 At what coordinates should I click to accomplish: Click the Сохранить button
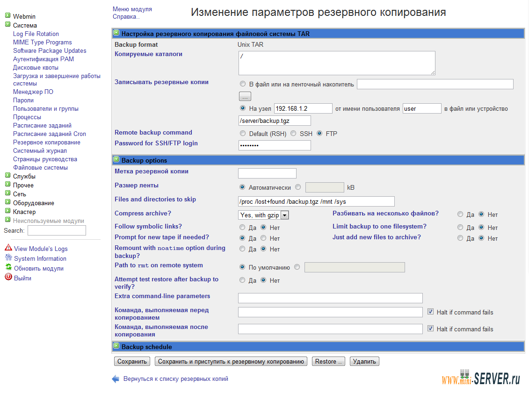131,361
